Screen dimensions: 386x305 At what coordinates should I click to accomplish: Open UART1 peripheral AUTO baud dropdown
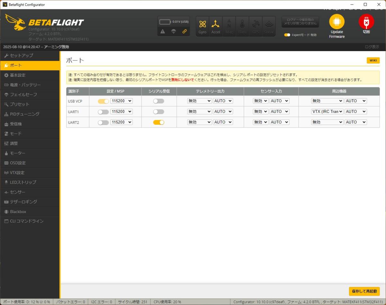tap(356, 112)
